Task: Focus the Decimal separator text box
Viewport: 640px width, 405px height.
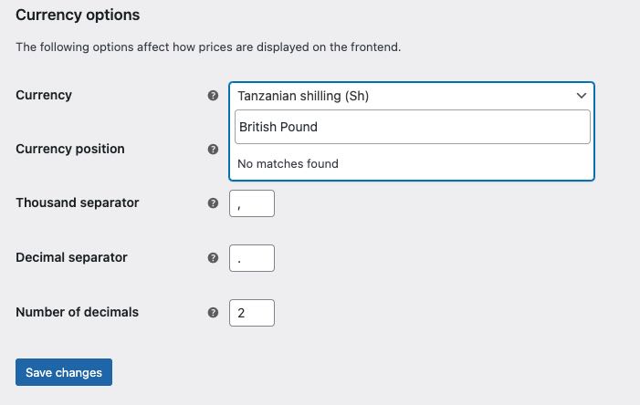Action: [x=252, y=258]
